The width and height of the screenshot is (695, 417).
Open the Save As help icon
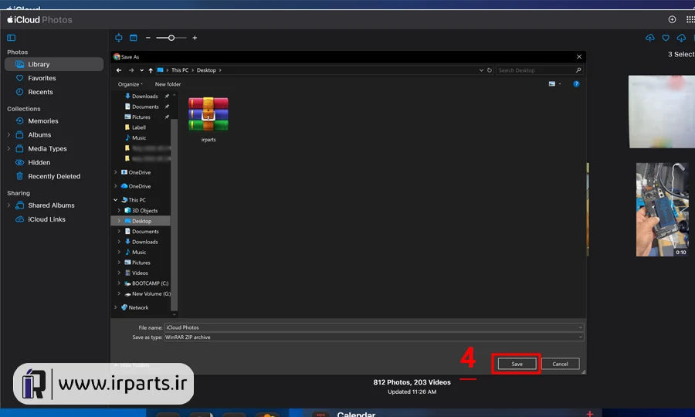(x=576, y=83)
